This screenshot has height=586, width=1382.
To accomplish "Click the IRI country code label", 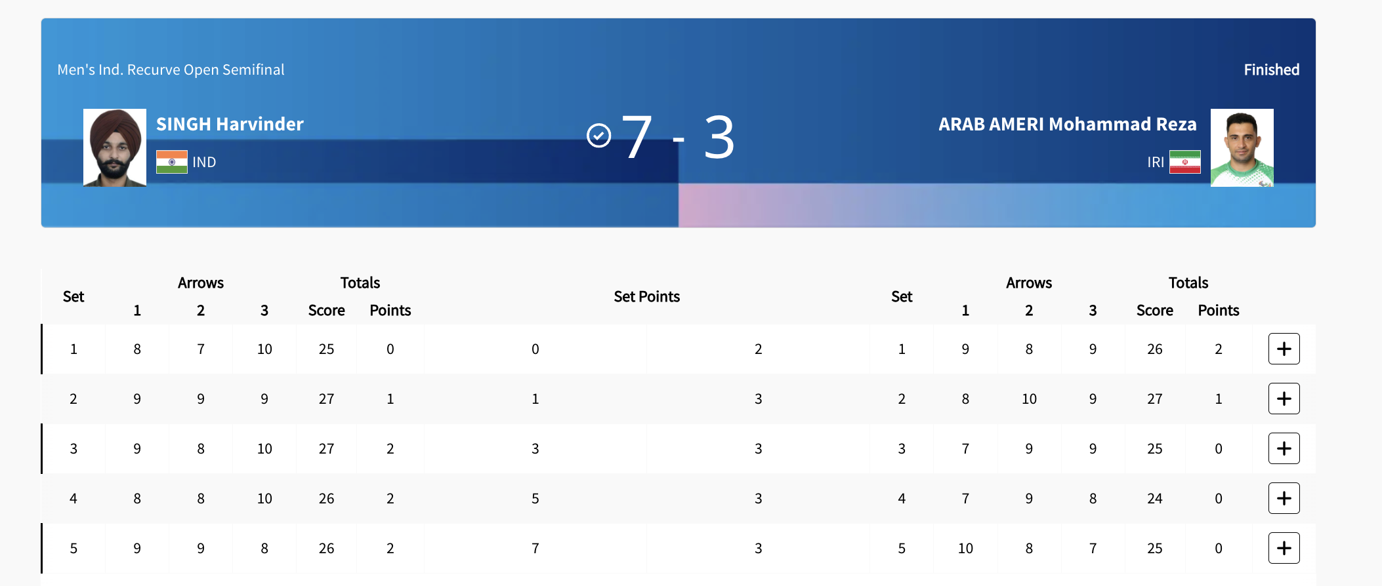I will point(1156,162).
